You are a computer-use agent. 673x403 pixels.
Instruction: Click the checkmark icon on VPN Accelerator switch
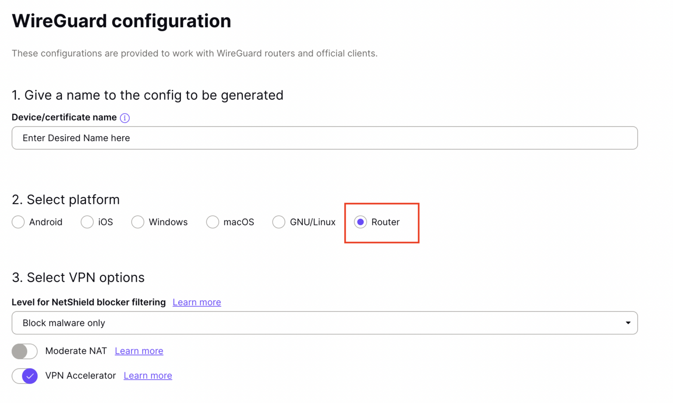pyautogui.click(x=29, y=376)
